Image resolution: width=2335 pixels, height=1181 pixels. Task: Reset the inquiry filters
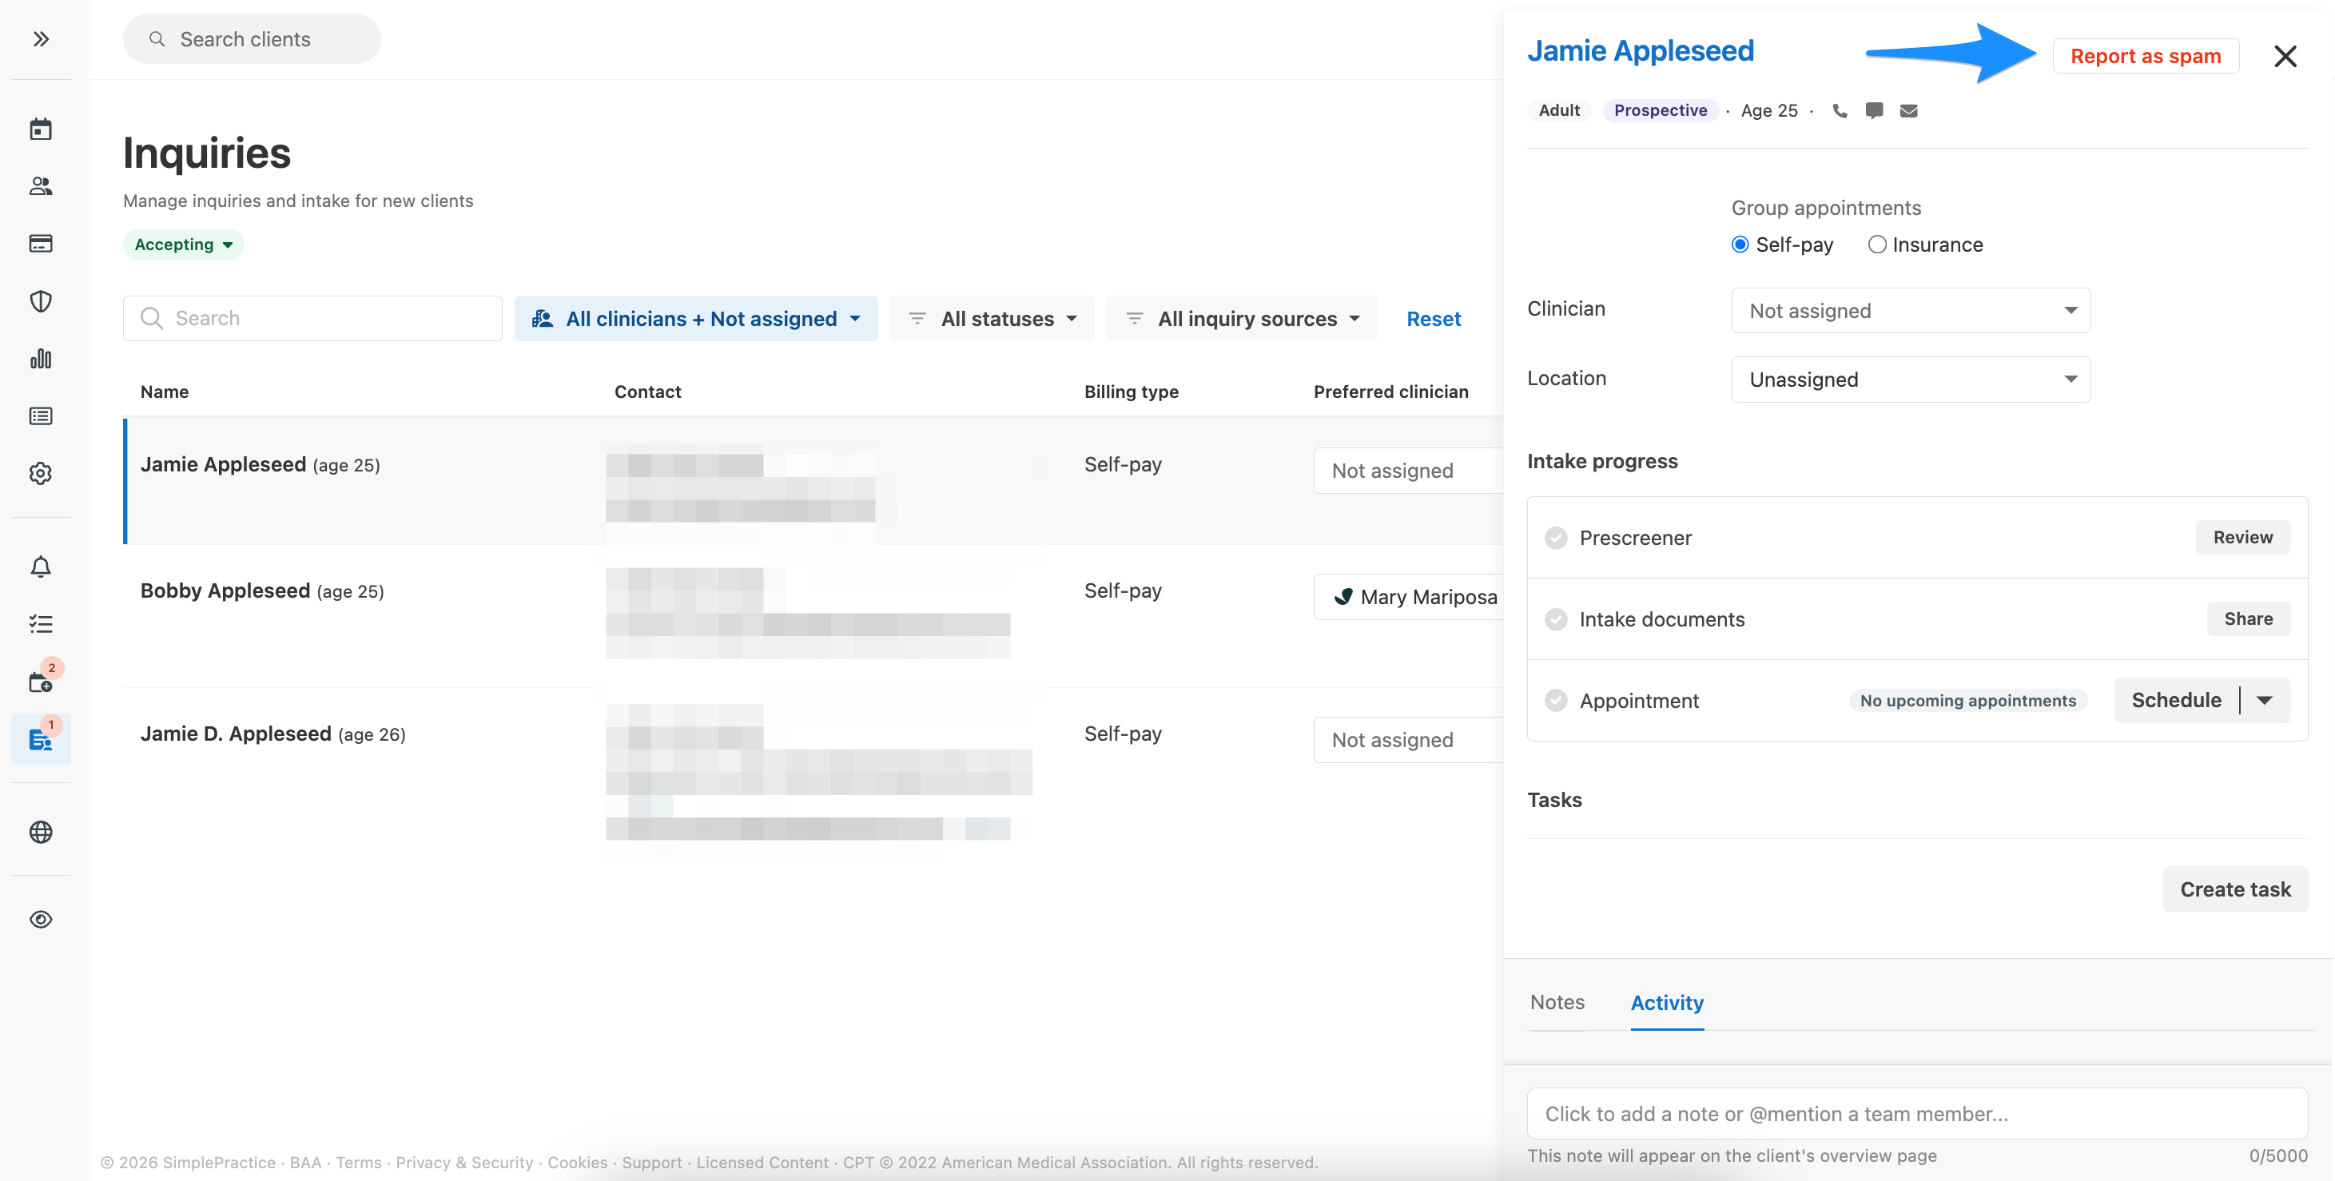coord(1433,318)
